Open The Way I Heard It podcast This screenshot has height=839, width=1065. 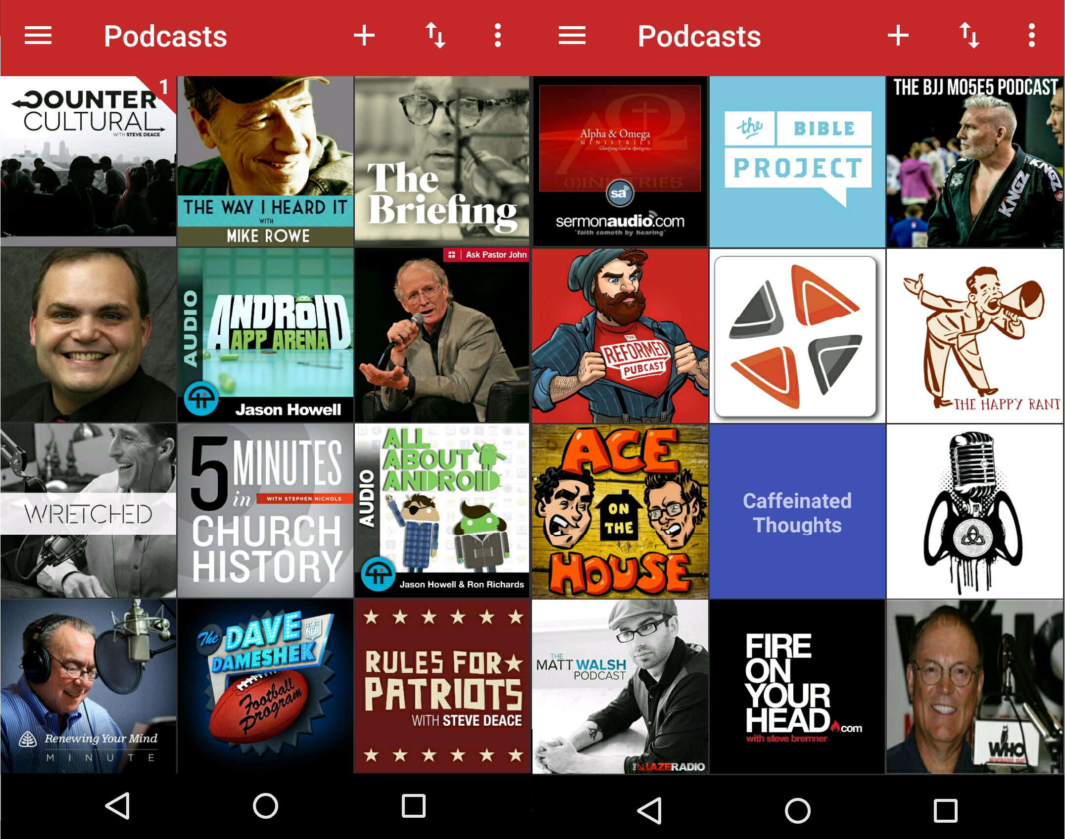click(265, 161)
